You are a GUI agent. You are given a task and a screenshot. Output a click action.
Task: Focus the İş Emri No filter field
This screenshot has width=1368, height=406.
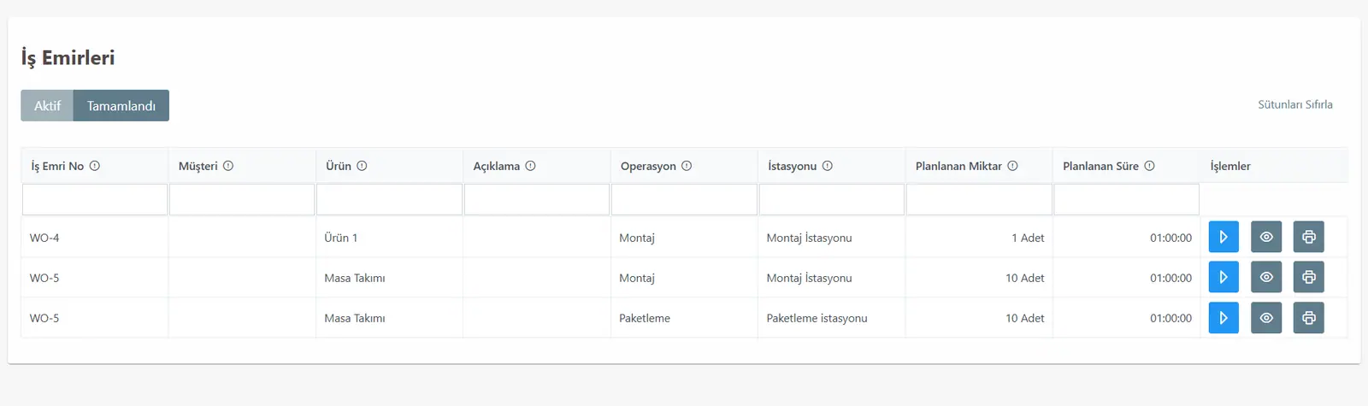click(x=95, y=199)
